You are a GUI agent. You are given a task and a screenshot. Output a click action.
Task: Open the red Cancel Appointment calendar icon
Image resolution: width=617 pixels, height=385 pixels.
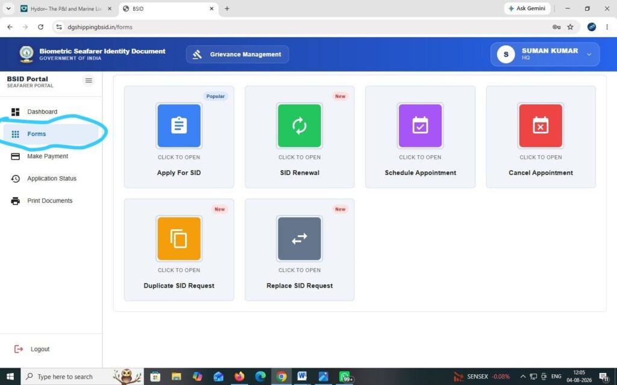coord(540,126)
